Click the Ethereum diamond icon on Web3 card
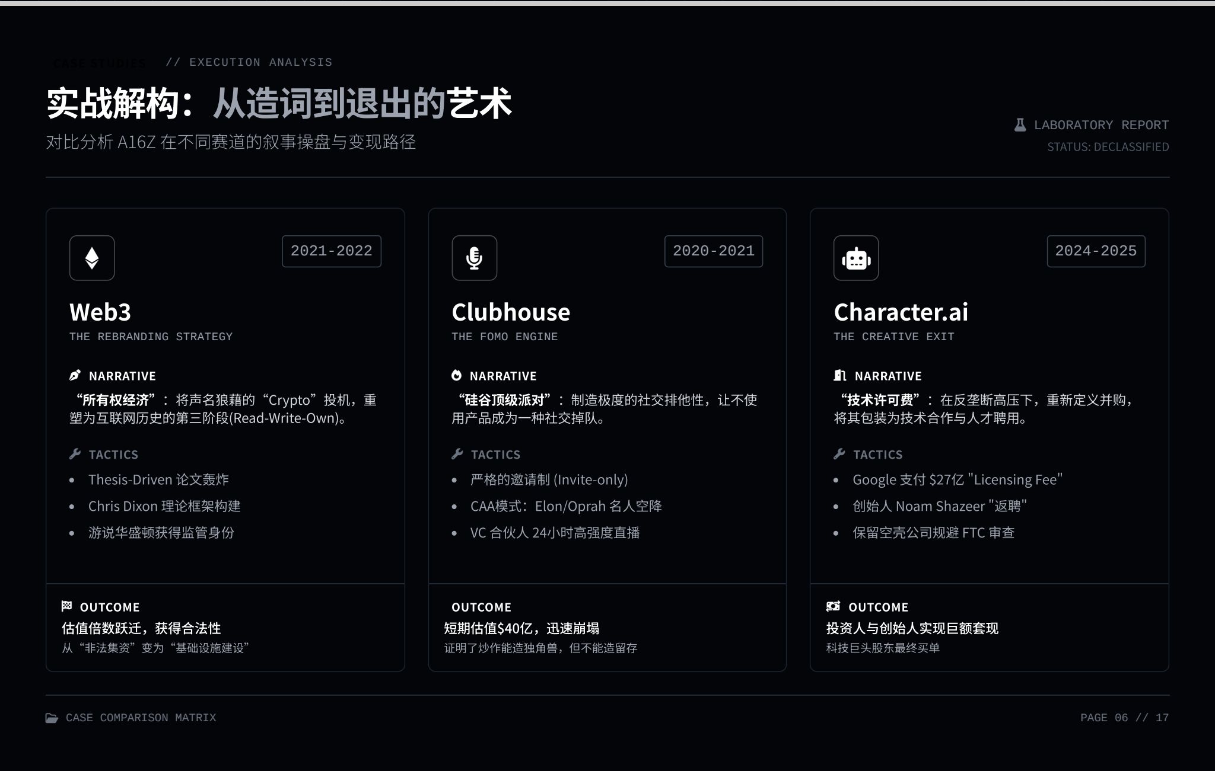Screen dimensions: 1215x771 click(92, 258)
